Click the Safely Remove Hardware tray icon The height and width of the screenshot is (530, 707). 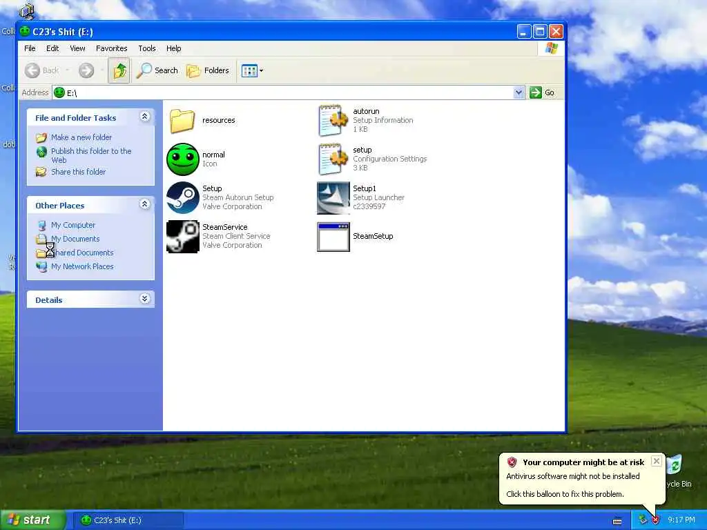(643, 520)
